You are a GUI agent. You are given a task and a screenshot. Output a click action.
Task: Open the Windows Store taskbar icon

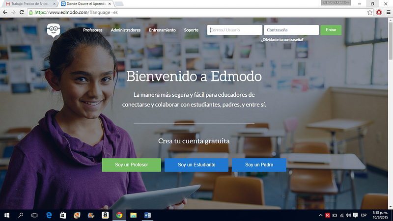(63, 215)
